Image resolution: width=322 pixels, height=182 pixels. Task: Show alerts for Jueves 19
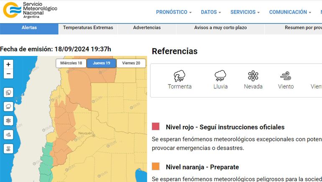(102, 63)
